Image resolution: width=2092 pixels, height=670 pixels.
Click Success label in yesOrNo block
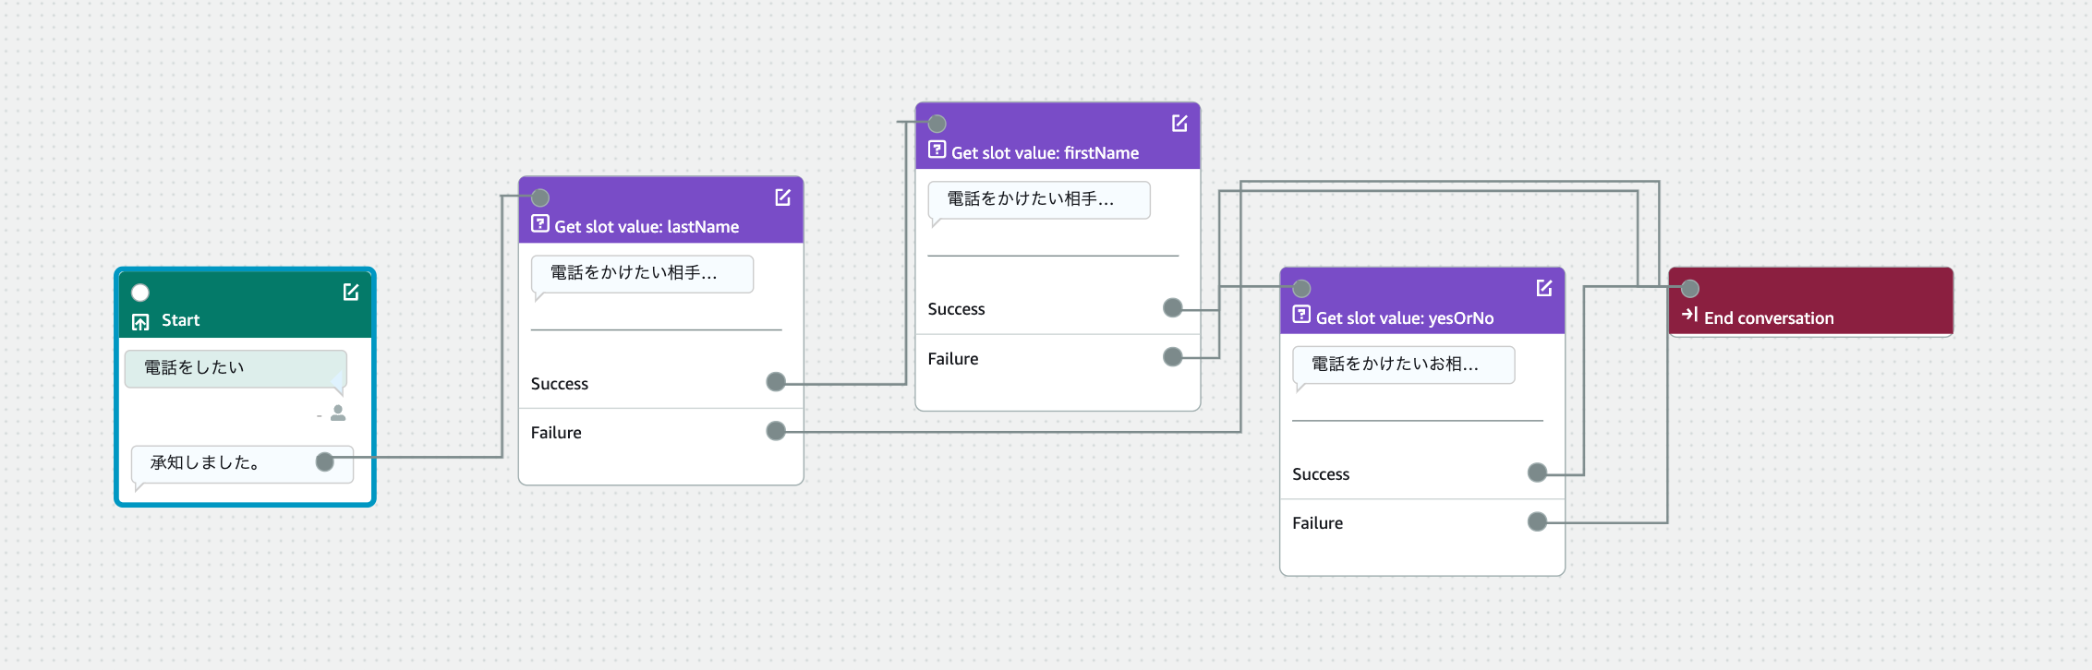coord(1321,474)
